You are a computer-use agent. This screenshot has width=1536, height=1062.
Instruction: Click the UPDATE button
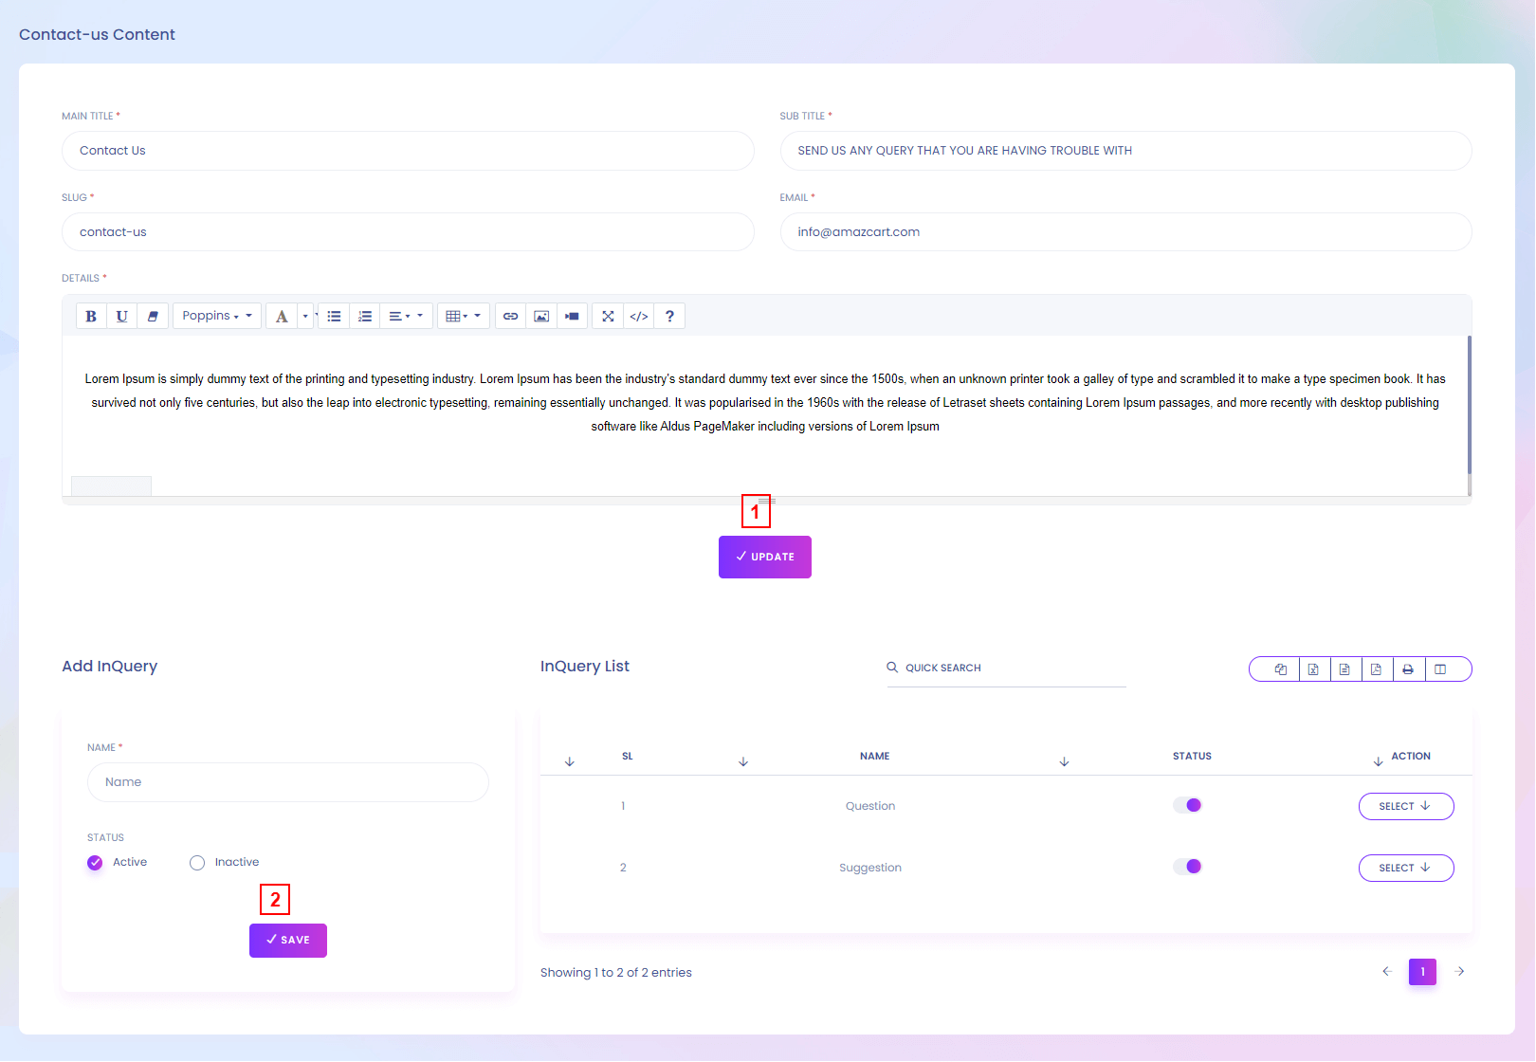[x=764, y=558]
